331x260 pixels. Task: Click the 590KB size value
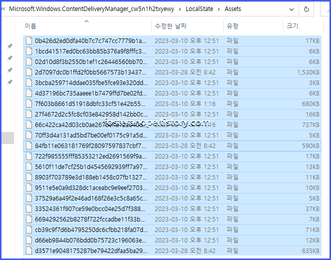311,146
